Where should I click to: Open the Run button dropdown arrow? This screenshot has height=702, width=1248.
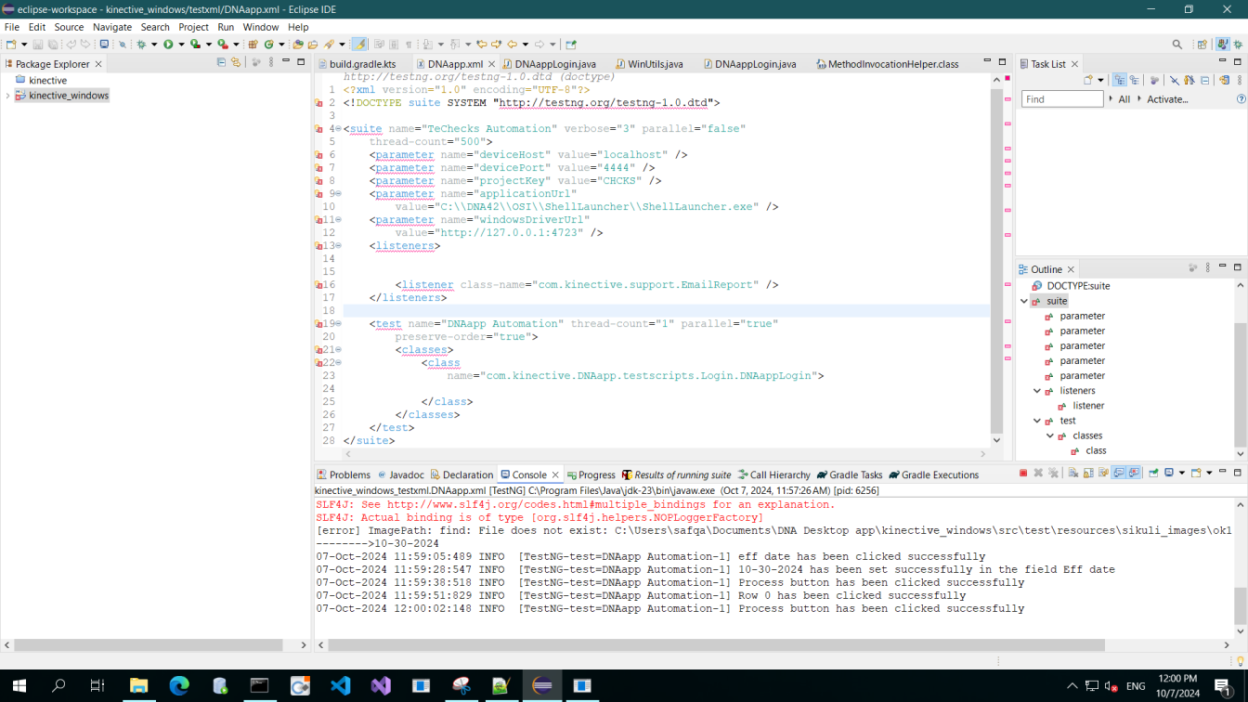181,45
